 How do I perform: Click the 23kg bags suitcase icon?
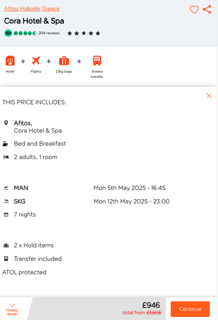pyautogui.click(x=64, y=60)
